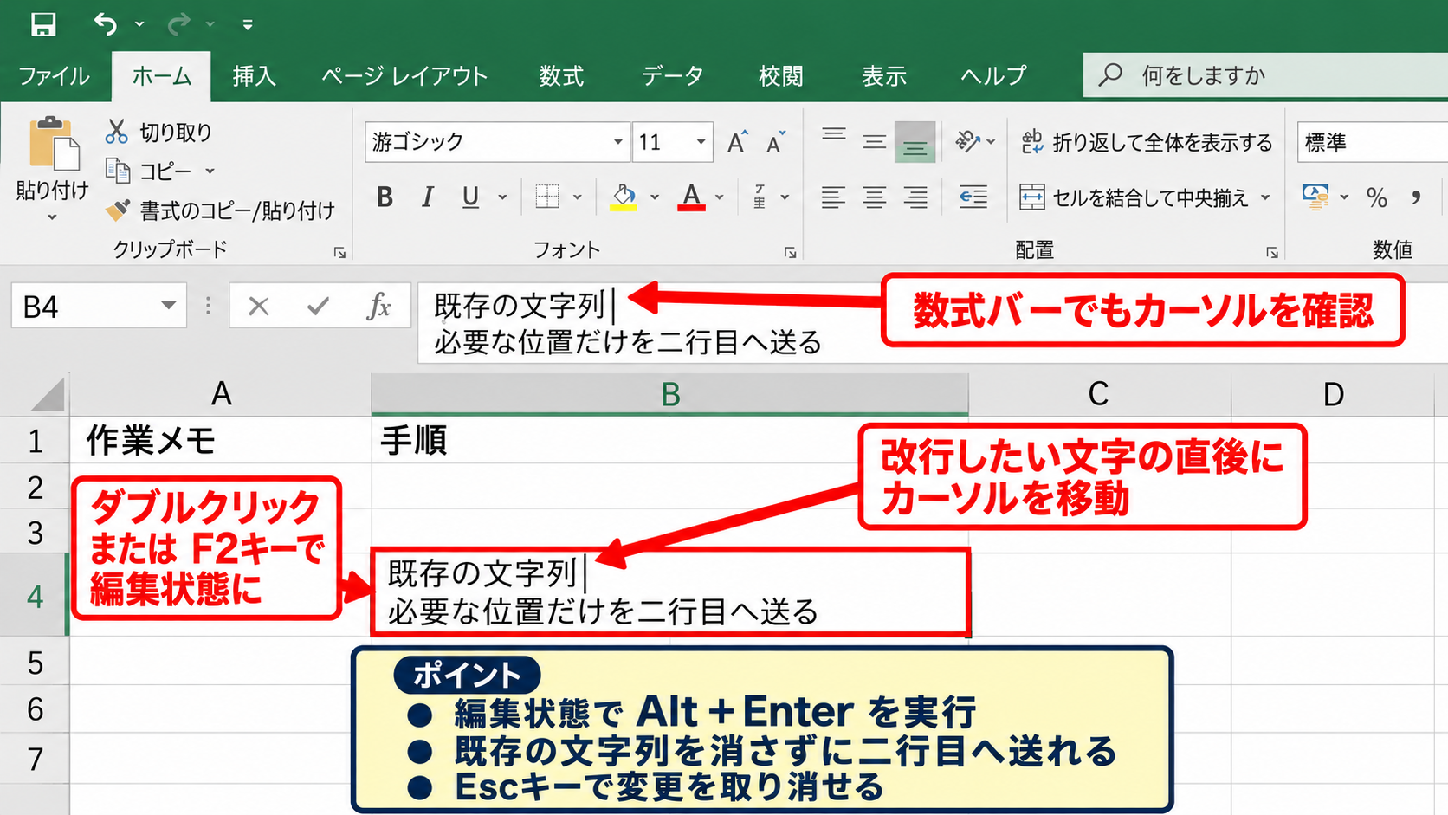Increase font size with large A icon

coord(737,141)
